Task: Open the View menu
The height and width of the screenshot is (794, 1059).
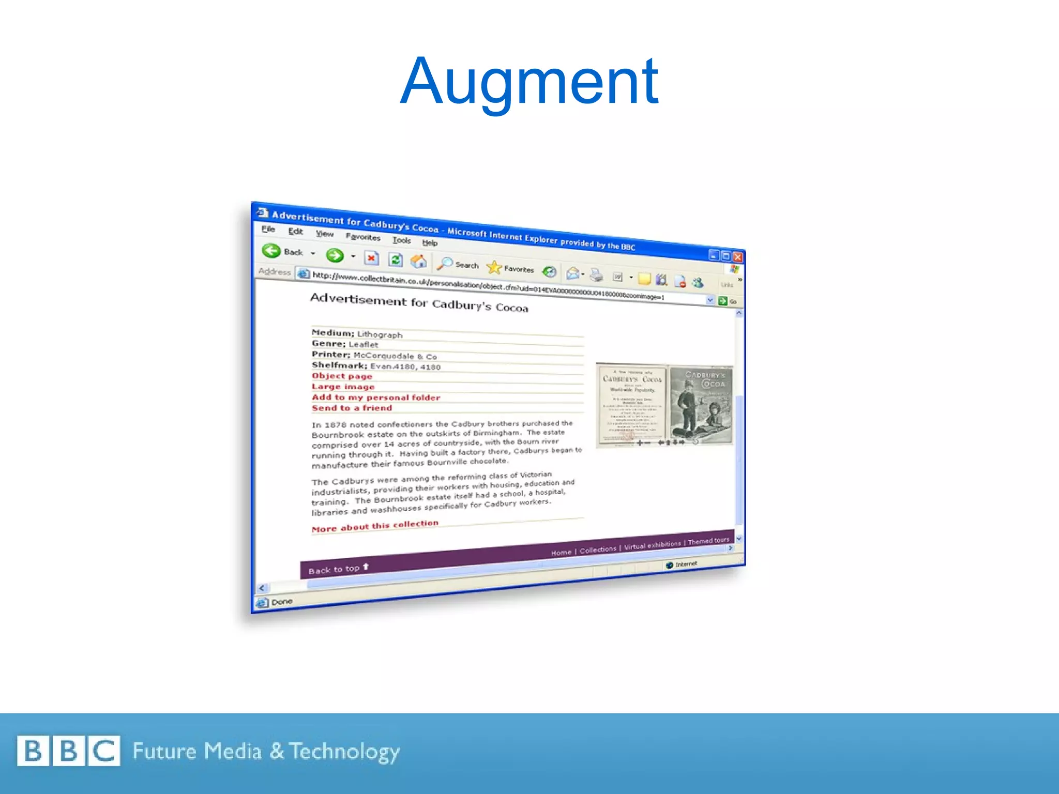Action: [x=325, y=234]
